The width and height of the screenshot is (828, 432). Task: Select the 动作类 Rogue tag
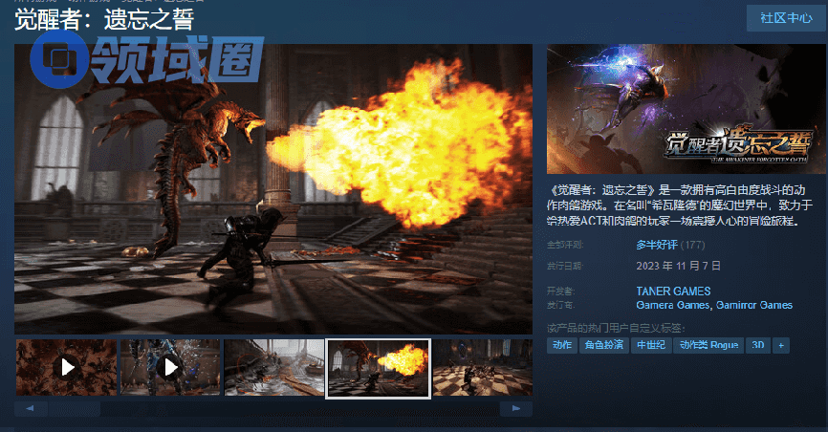tap(708, 345)
